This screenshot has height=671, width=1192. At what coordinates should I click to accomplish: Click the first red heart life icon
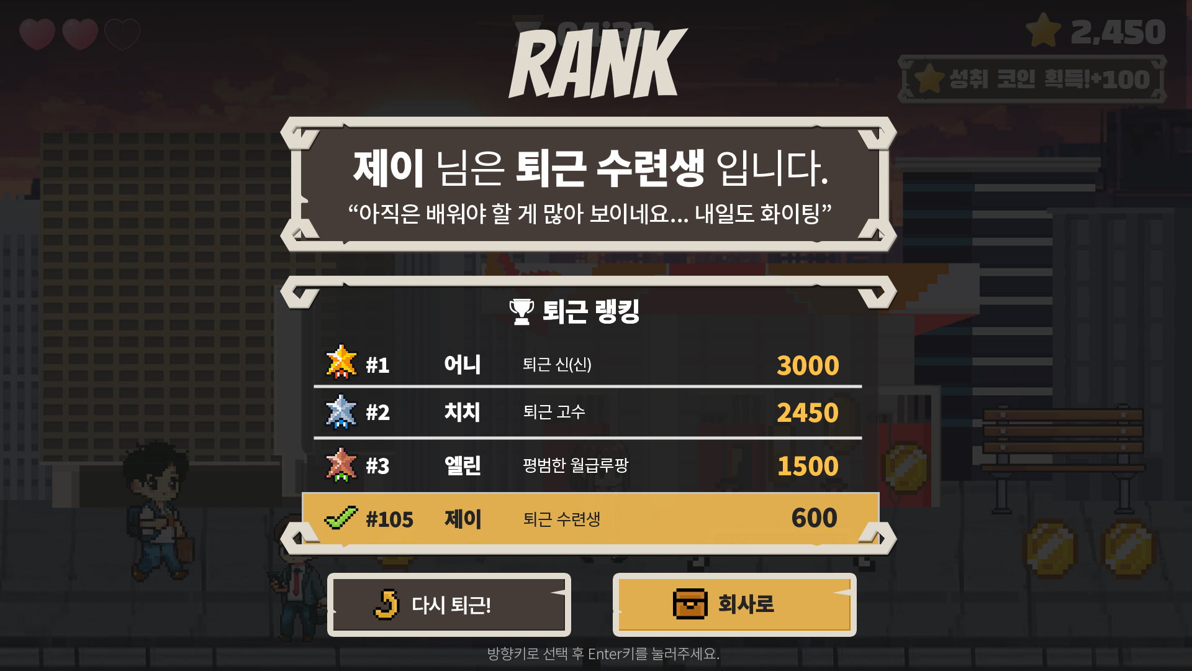point(37,34)
